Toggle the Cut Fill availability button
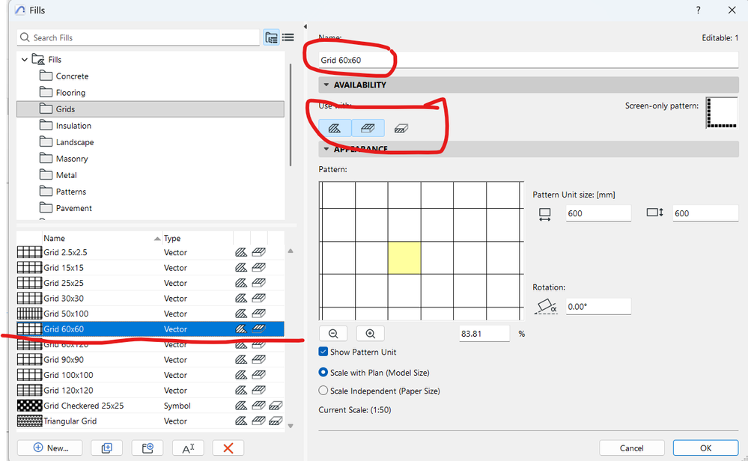Viewport: 748px width, 461px height. 401,128
